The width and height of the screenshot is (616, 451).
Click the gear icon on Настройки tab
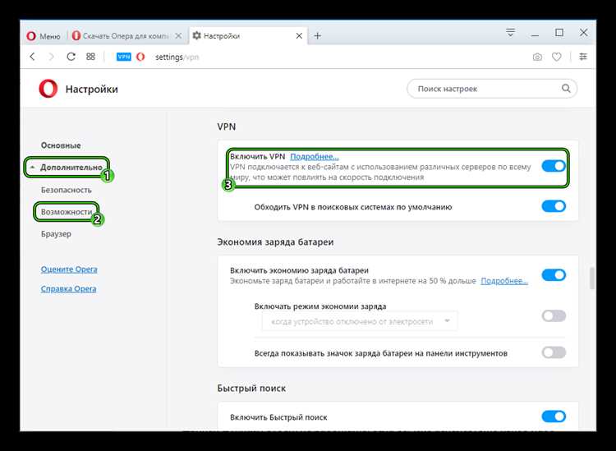point(197,36)
